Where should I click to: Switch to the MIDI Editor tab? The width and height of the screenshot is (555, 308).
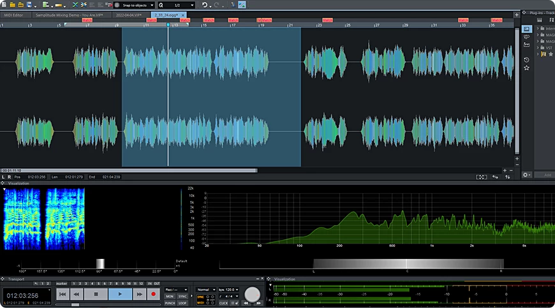click(x=14, y=14)
